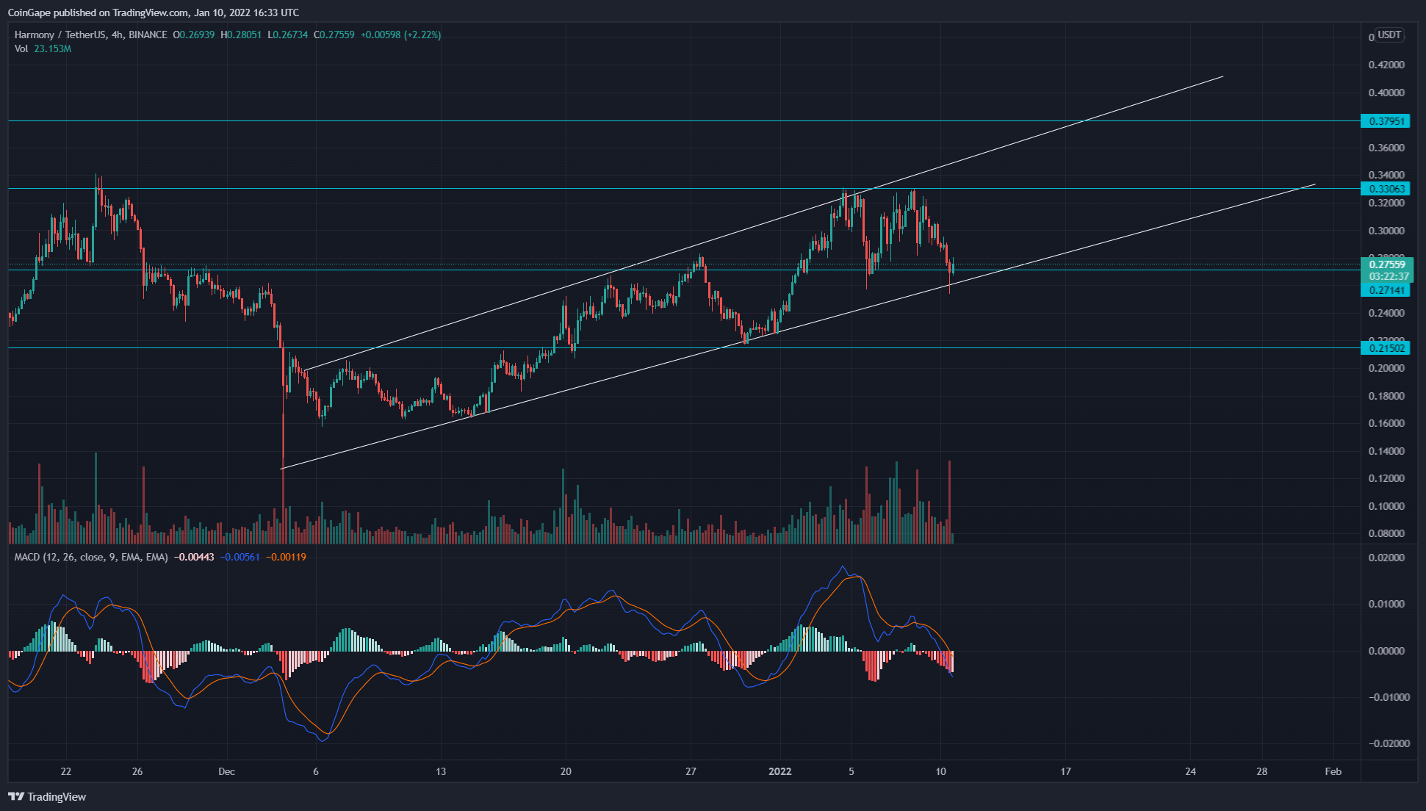
Task: Click the high price H0.28051 value
Action: 241,35
